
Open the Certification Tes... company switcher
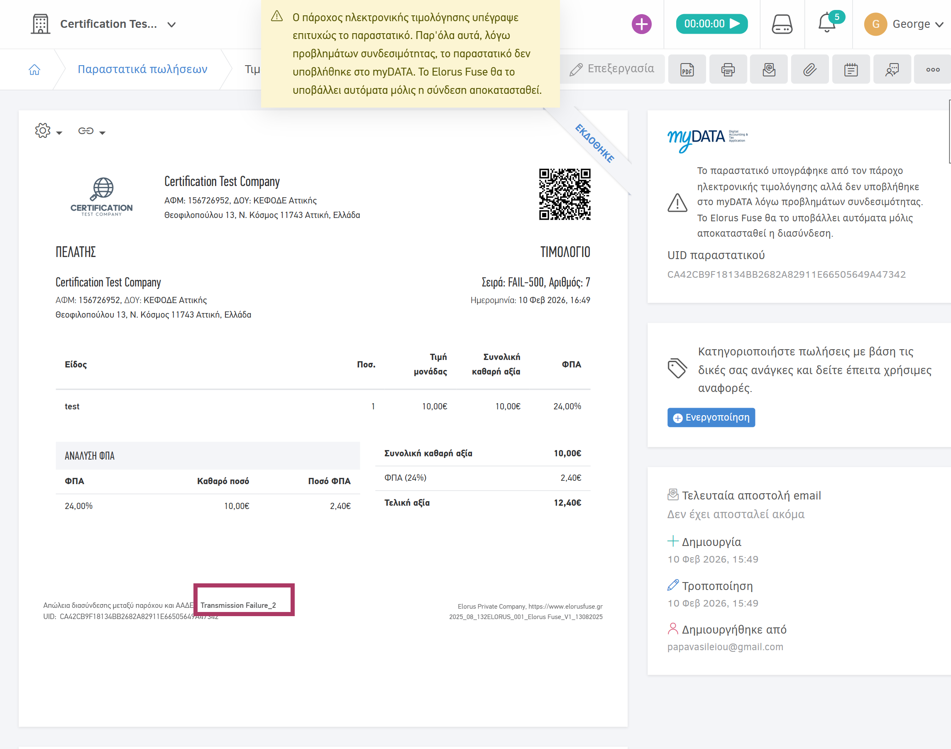tap(117, 24)
